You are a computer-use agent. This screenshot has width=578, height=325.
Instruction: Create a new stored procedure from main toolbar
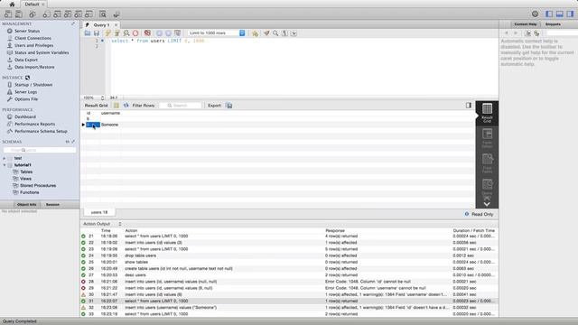[79, 14]
